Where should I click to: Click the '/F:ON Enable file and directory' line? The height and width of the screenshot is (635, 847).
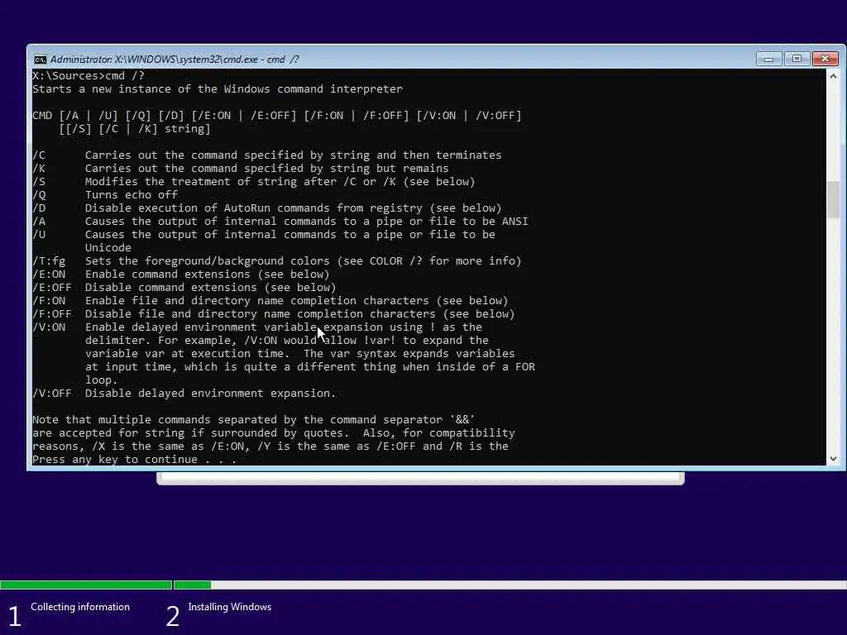[270, 301]
